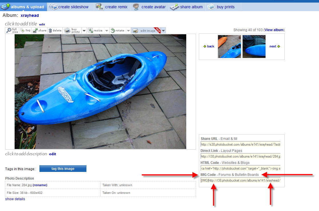319x211 pixels.
Task: Click the 'show details' link
Action: [x=15, y=199]
